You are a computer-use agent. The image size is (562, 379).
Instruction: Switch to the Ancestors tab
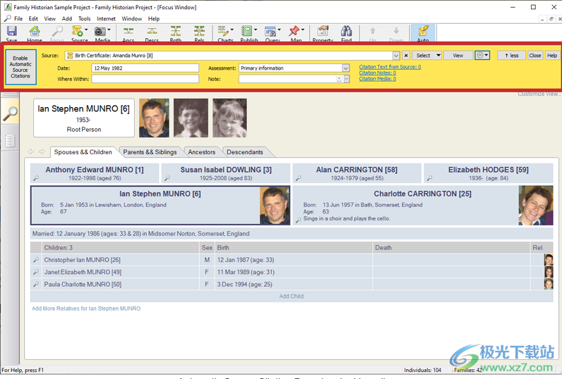pos(202,152)
